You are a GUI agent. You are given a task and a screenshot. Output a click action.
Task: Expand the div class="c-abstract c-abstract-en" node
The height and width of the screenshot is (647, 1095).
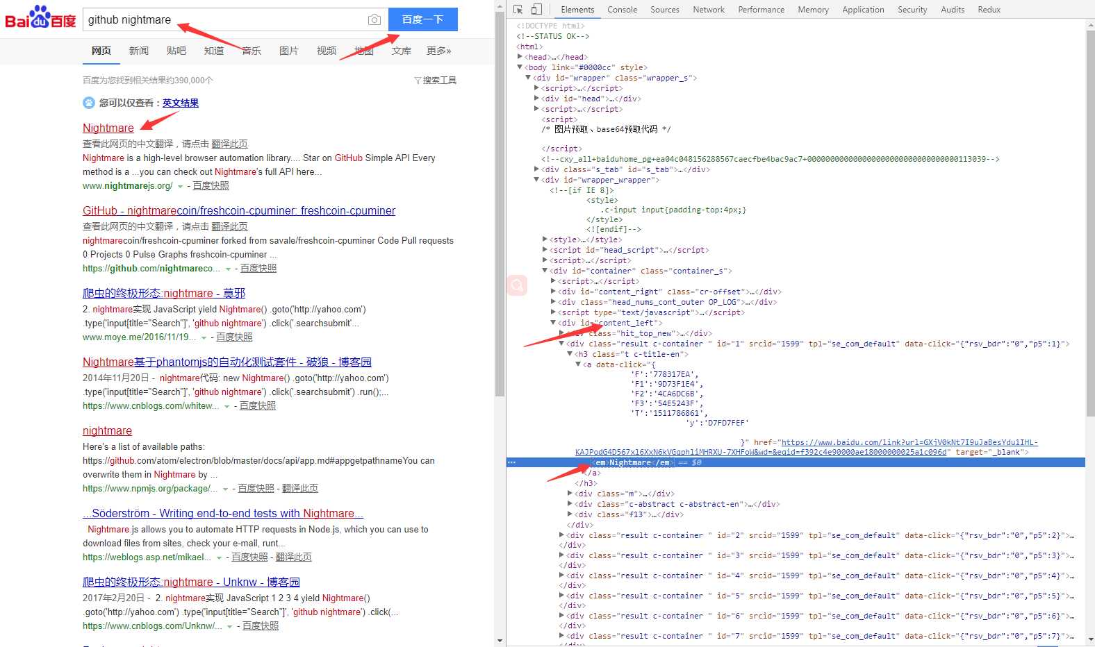[570, 504]
